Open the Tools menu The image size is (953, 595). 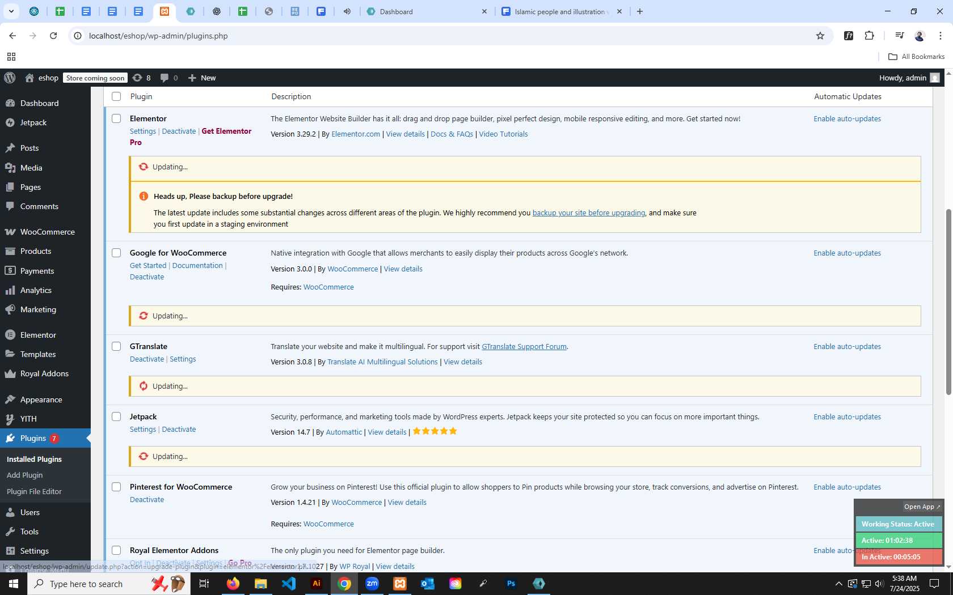coord(29,532)
